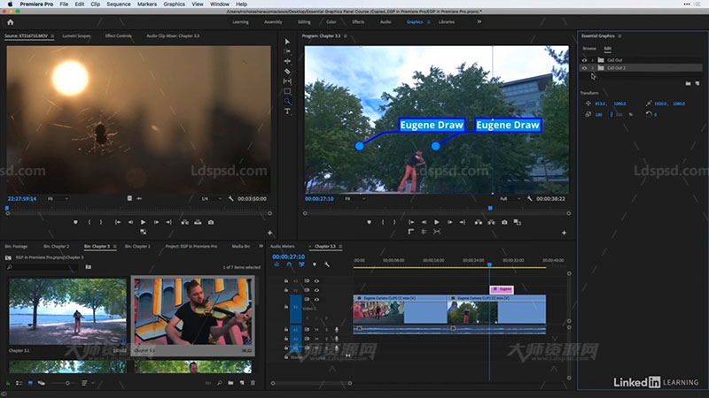
Task: Select the Track Select Forward tool
Action: click(x=287, y=51)
